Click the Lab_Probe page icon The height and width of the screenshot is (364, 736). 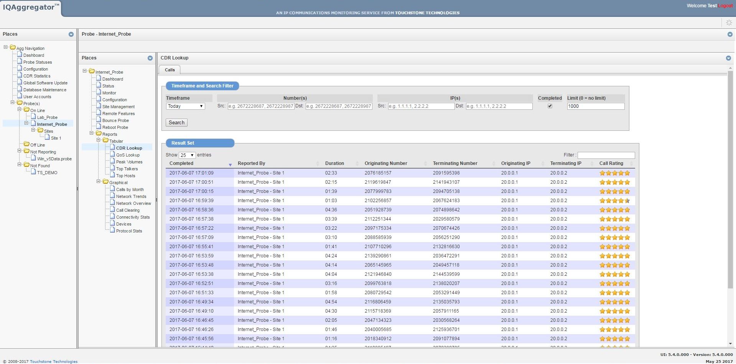(x=33, y=117)
